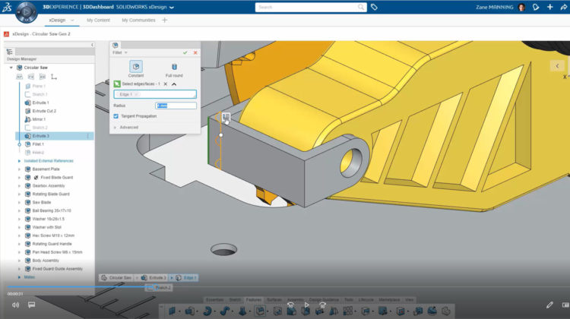Click the plus icon in the top bar

pos(549,7)
